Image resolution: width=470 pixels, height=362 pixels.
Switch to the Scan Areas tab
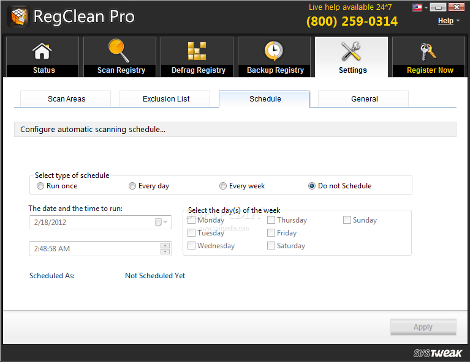coord(66,98)
